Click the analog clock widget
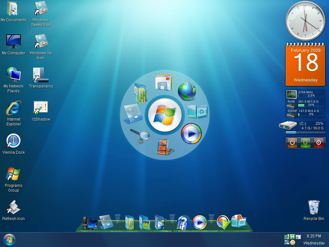329x247 pixels. click(x=305, y=21)
